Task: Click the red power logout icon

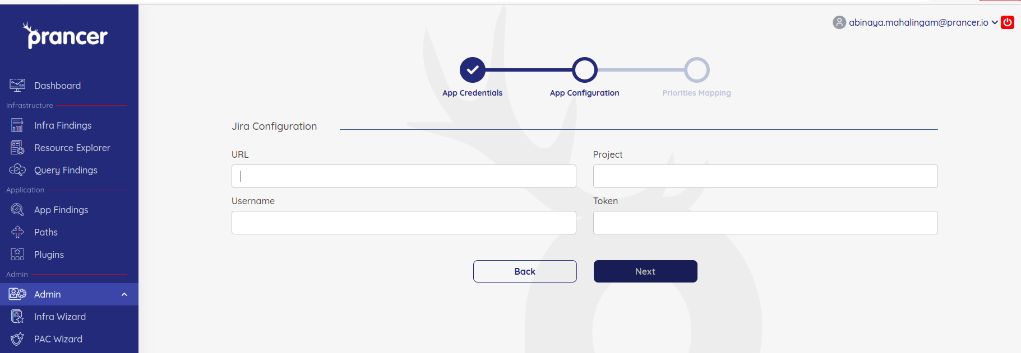Action: coord(1008,22)
